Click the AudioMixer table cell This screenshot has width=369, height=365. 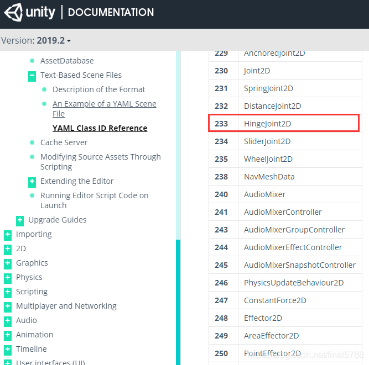(x=300, y=194)
